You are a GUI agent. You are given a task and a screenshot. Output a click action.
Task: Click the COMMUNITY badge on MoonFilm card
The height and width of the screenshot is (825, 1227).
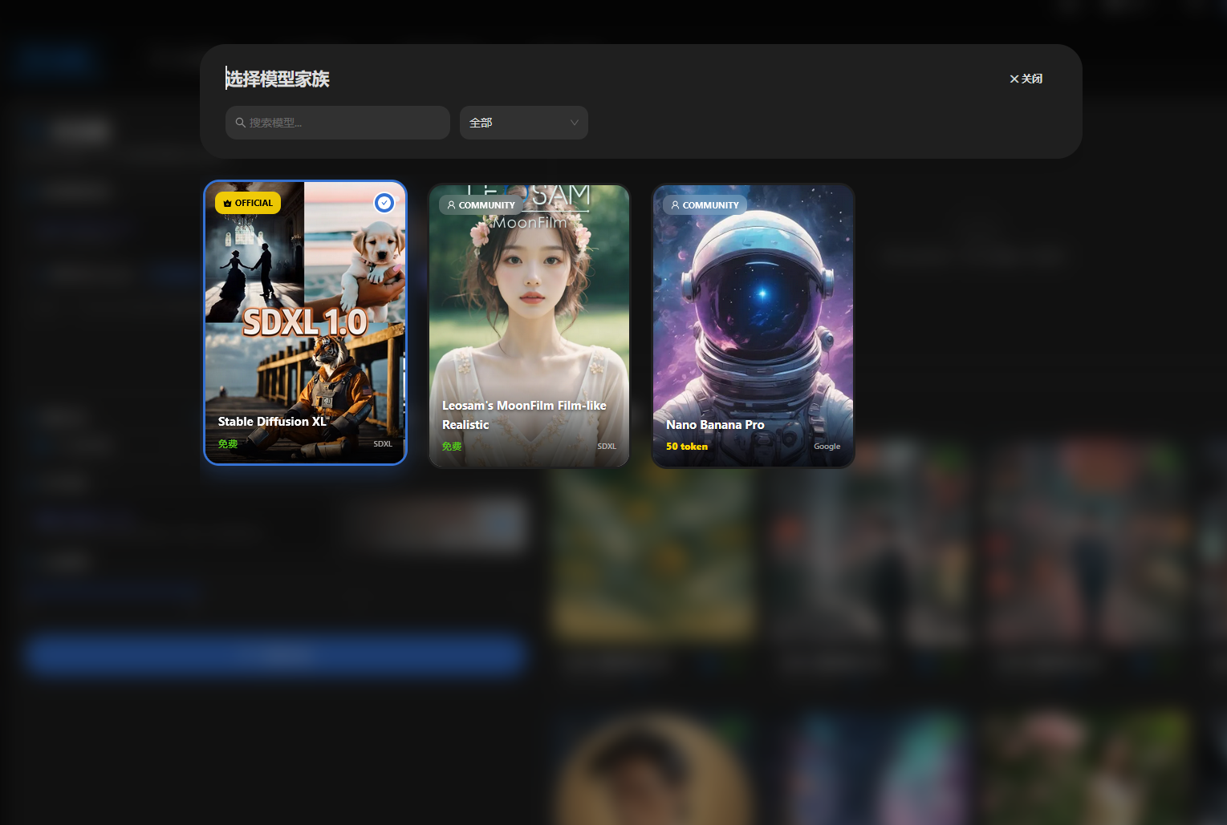pyautogui.click(x=481, y=205)
